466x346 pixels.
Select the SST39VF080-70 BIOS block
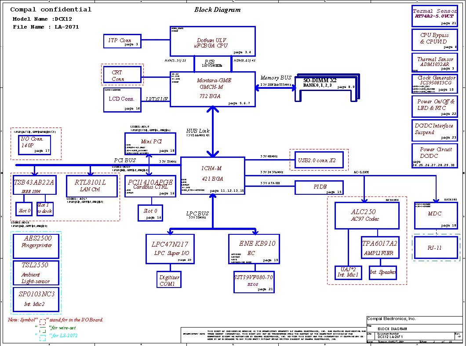coord(254,282)
